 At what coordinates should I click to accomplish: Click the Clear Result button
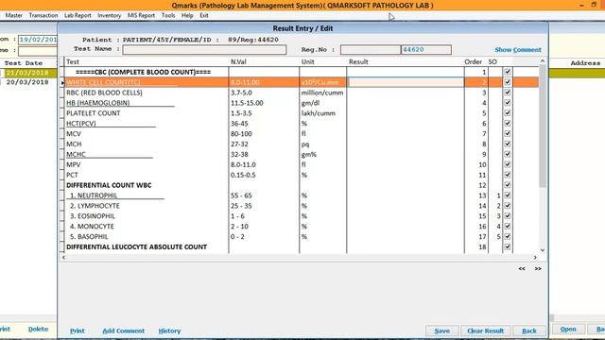pyautogui.click(x=485, y=331)
